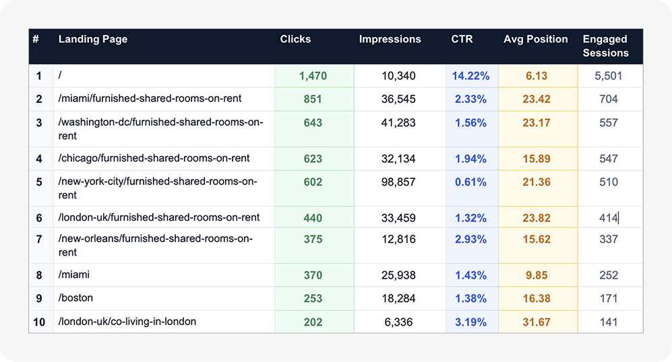The image size is (672, 362).
Task: Open the /washington-dc/furnished-shared-rooms-on-rent page link
Action: 160,129
